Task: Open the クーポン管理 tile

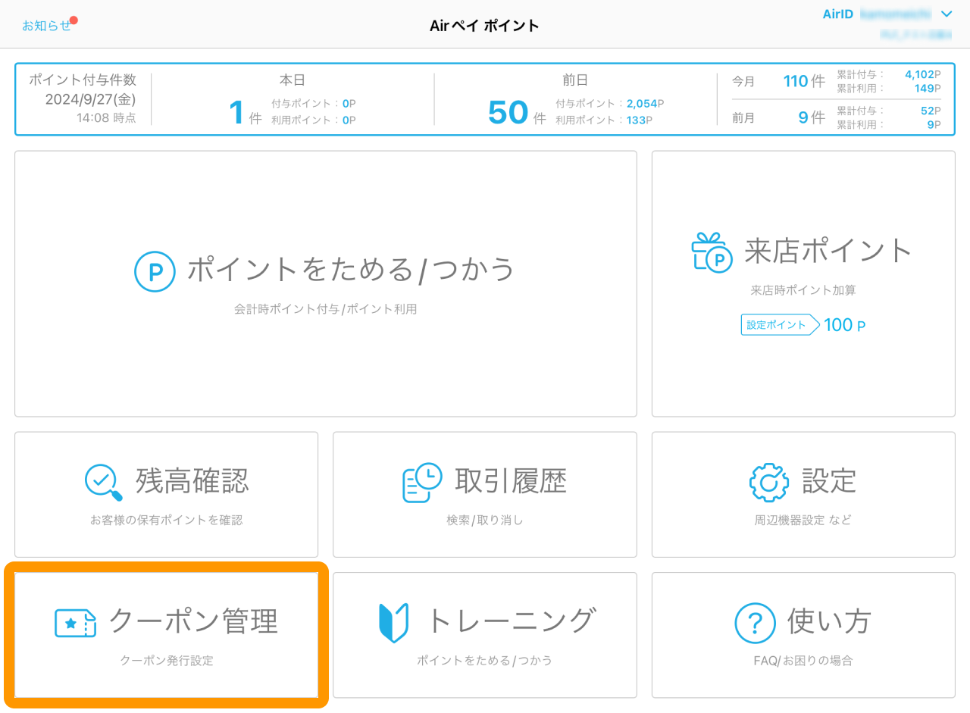Action: pyautogui.click(x=167, y=635)
